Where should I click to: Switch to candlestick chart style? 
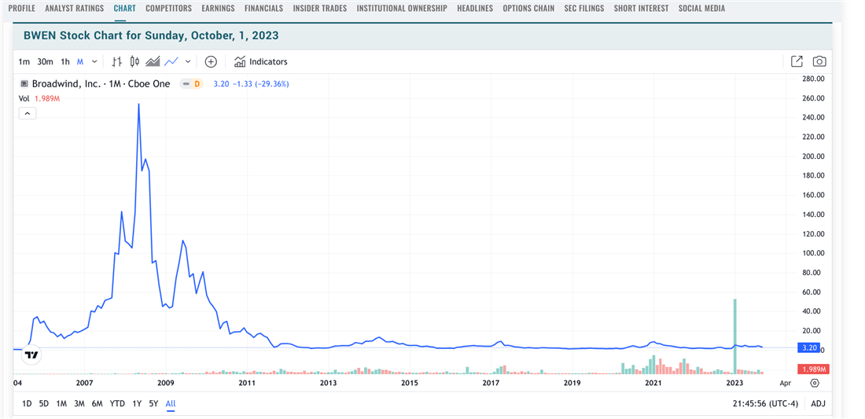coord(134,61)
